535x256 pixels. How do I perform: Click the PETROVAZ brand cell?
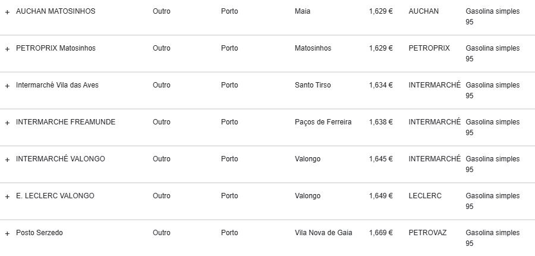point(427,233)
